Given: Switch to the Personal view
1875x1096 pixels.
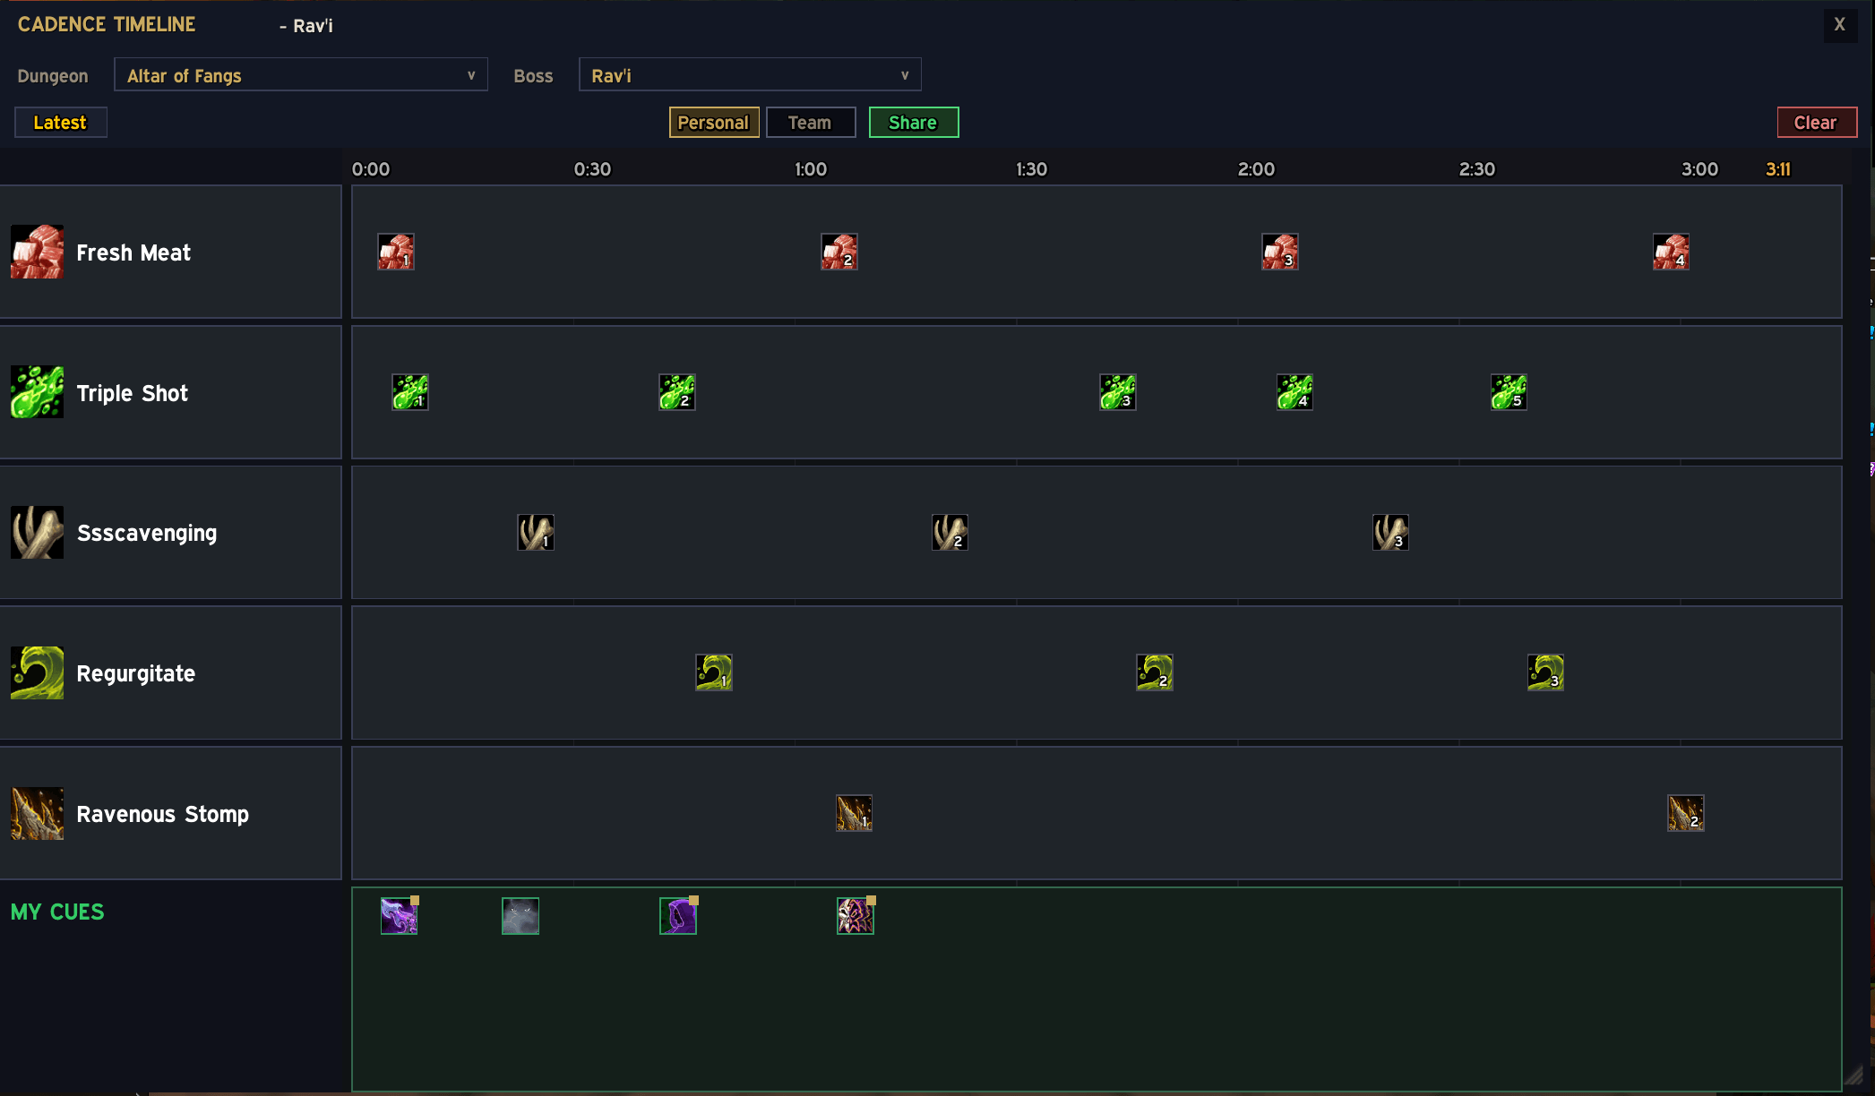Looking at the screenshot, I should (x=714, y=123).
